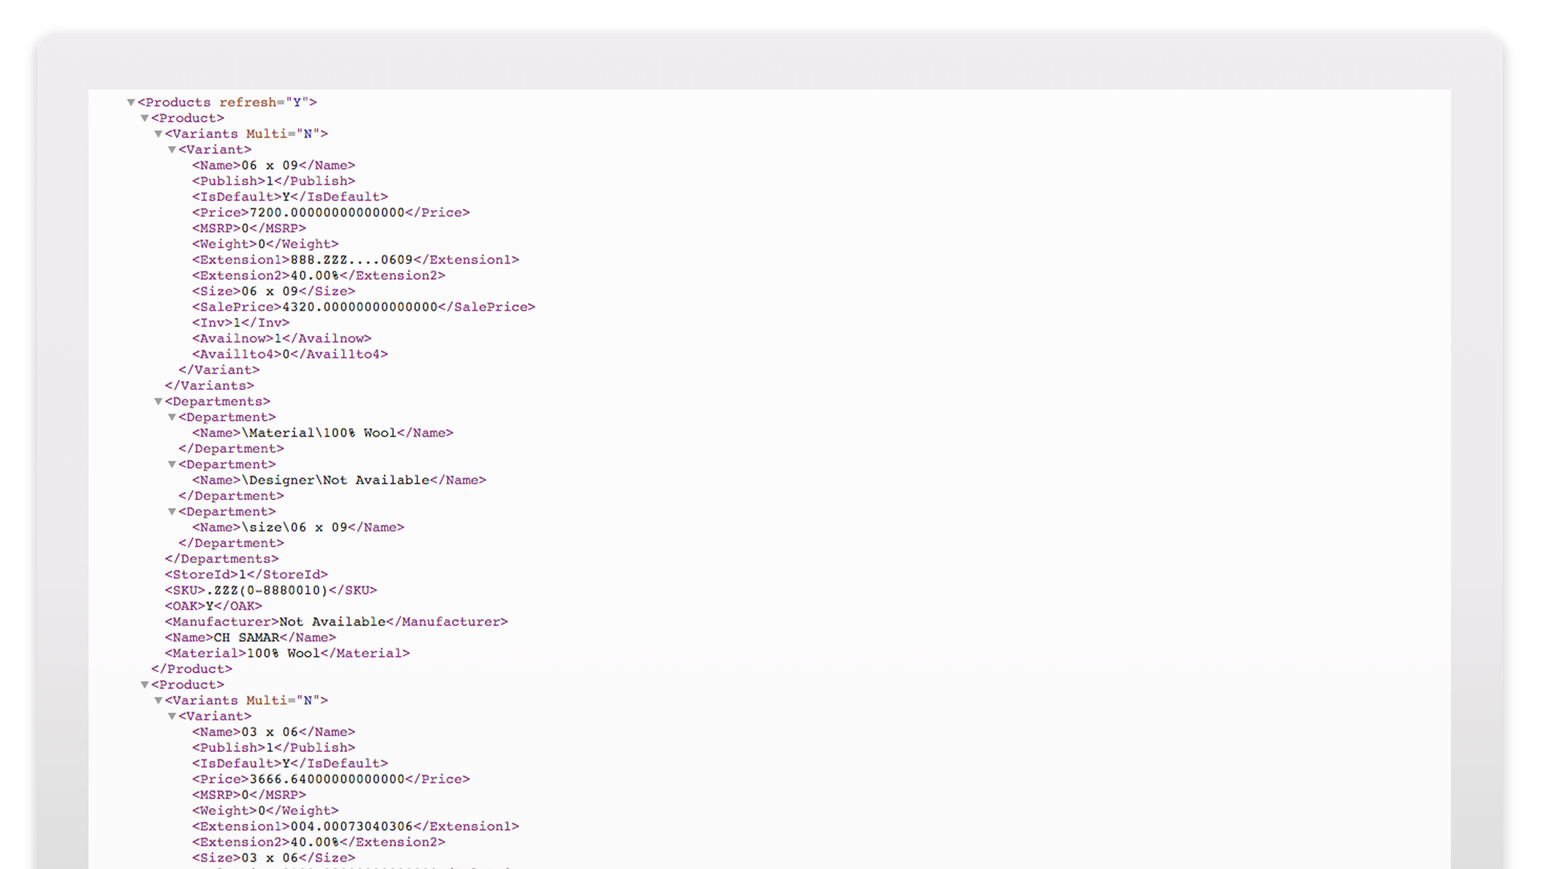Click the SKU .ZZZ(0-8880010) line
This screenshot has height=869, width=1546.
point(271,590)
